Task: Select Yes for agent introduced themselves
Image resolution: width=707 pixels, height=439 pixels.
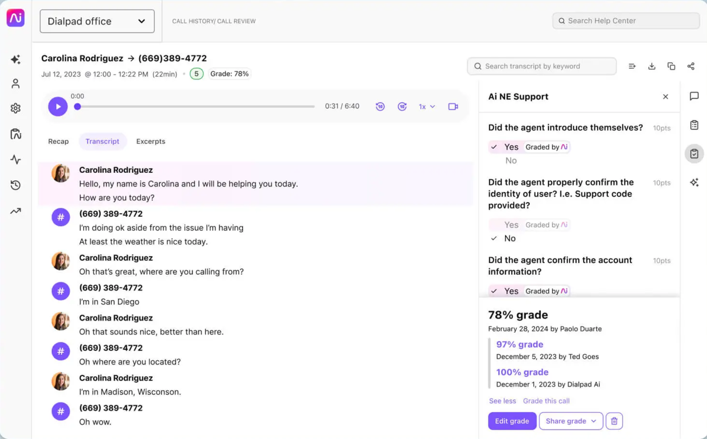Action: pos(511,147)
